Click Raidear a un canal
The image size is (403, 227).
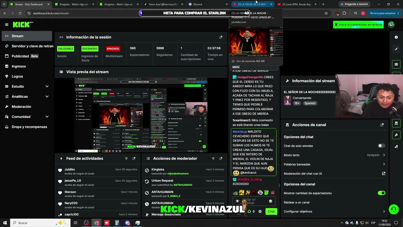click(297, 202)
